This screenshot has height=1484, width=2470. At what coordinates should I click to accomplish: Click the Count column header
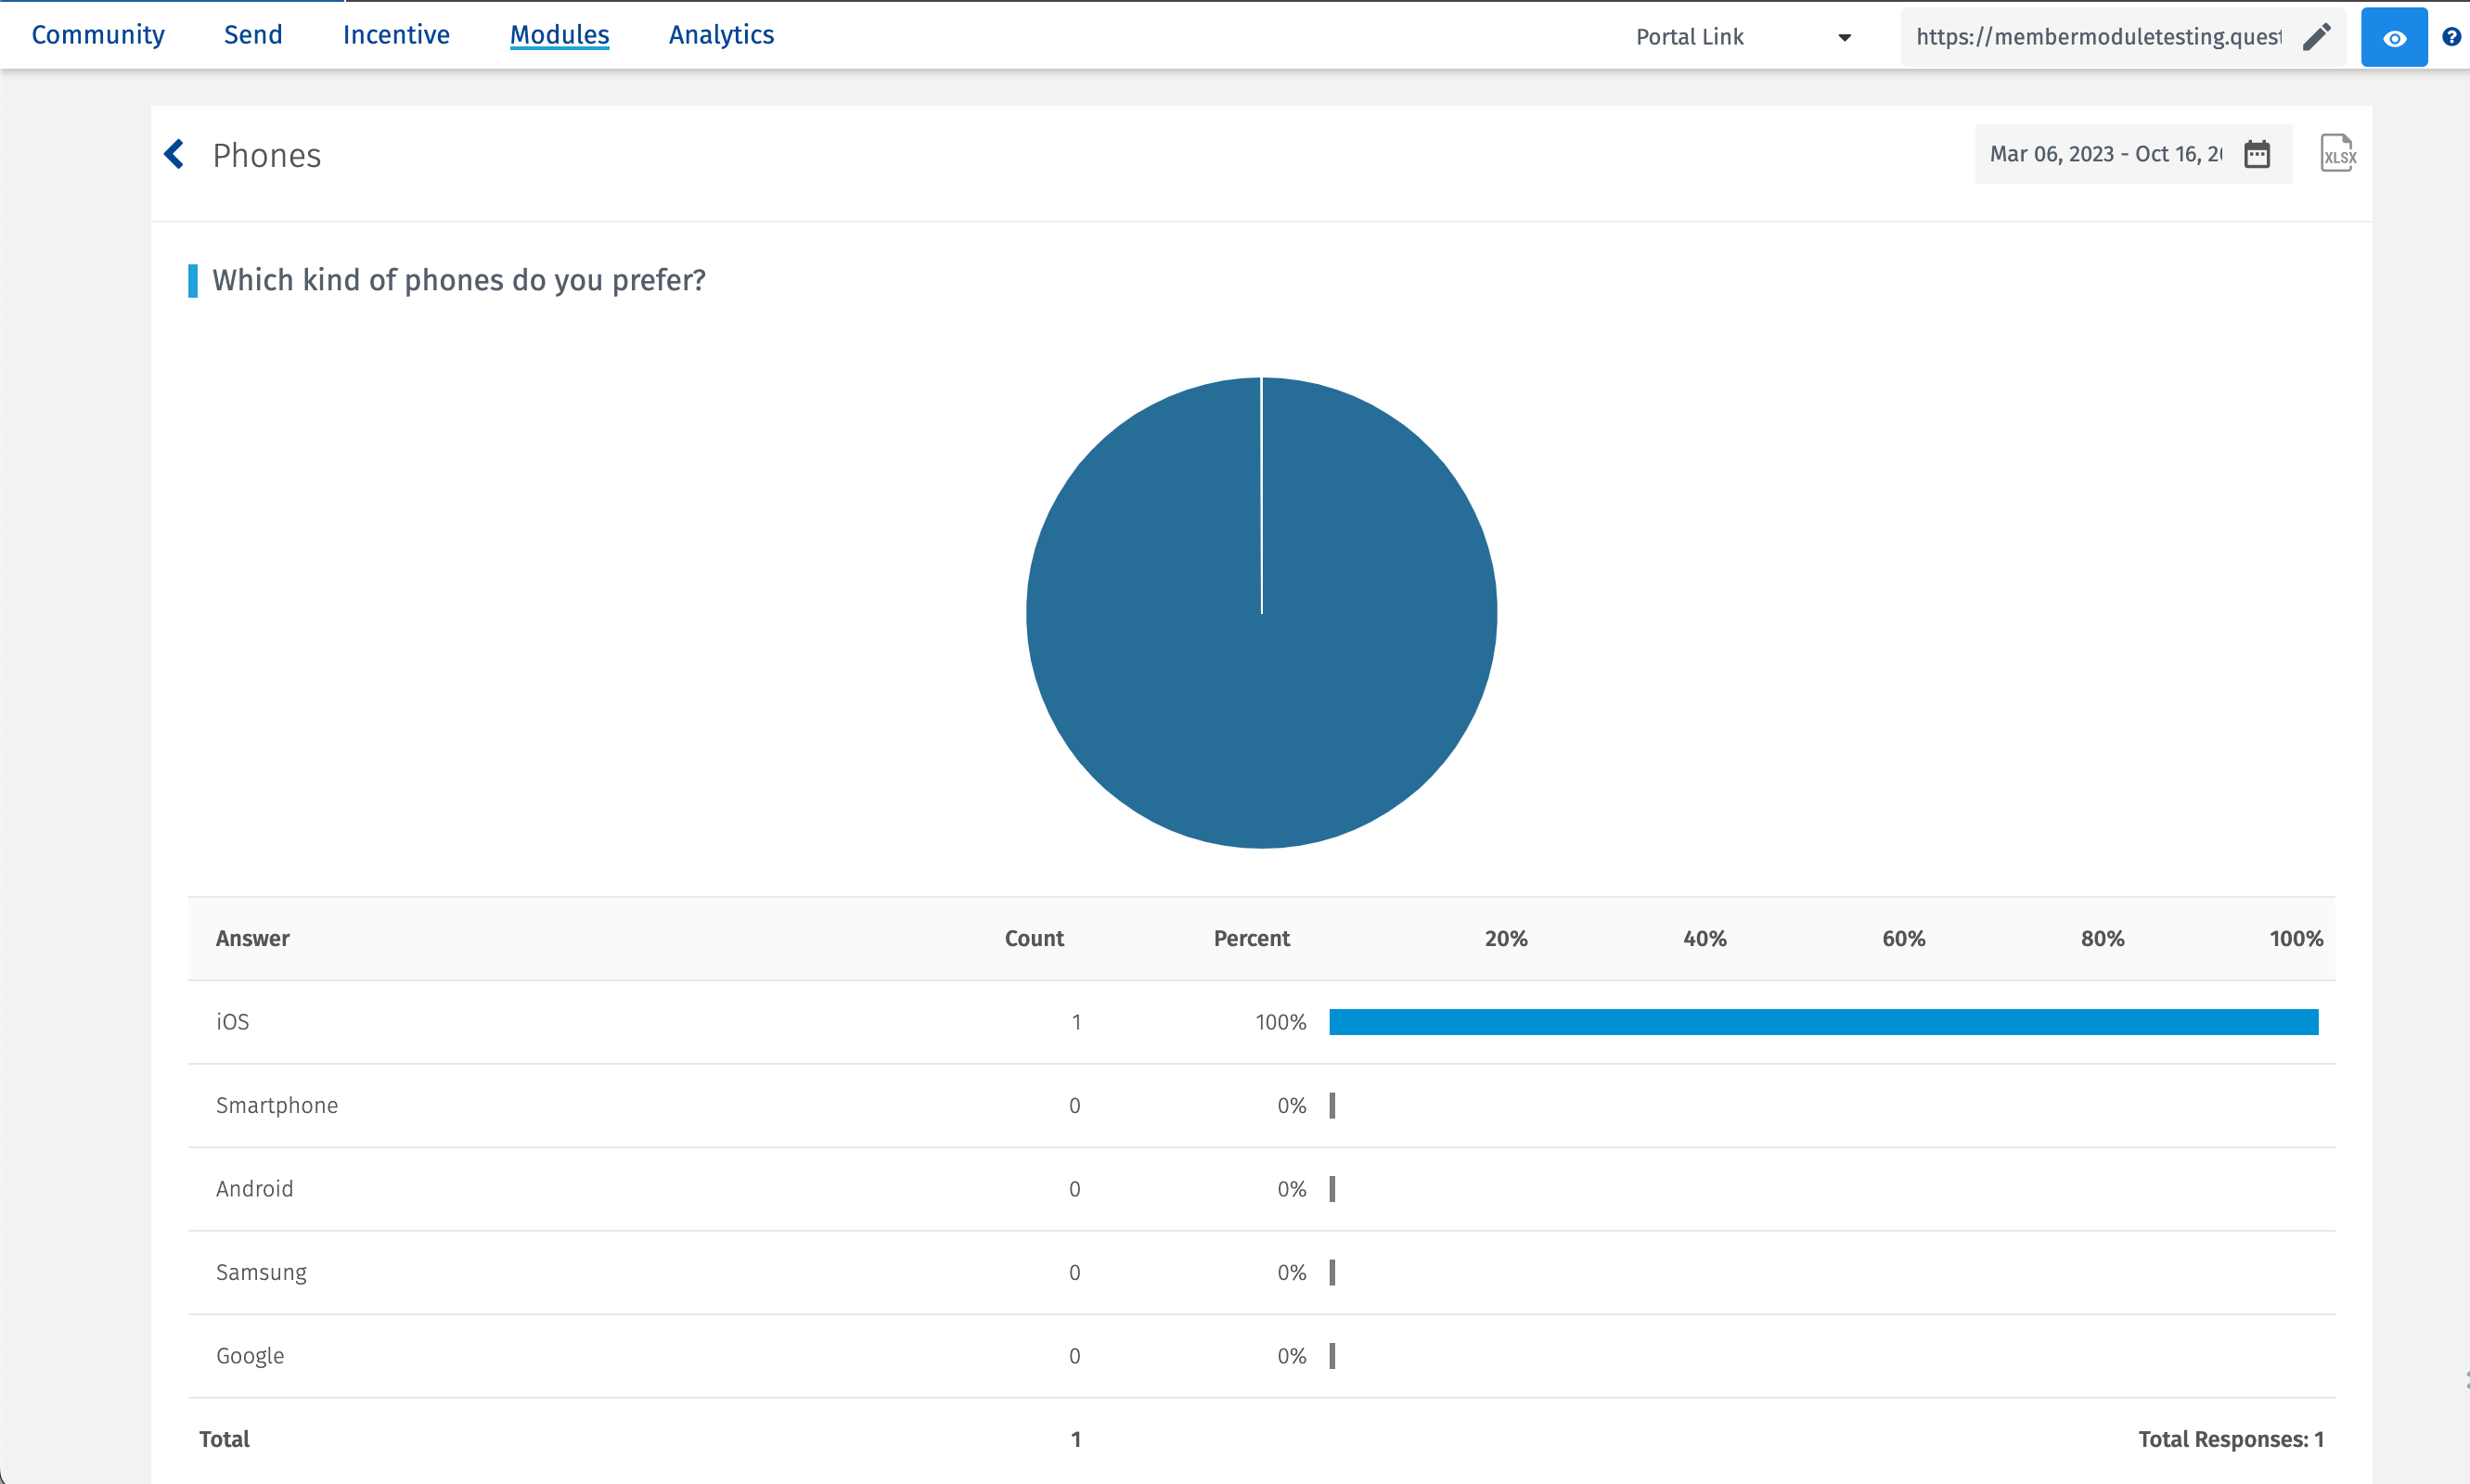click(1034, 938)
